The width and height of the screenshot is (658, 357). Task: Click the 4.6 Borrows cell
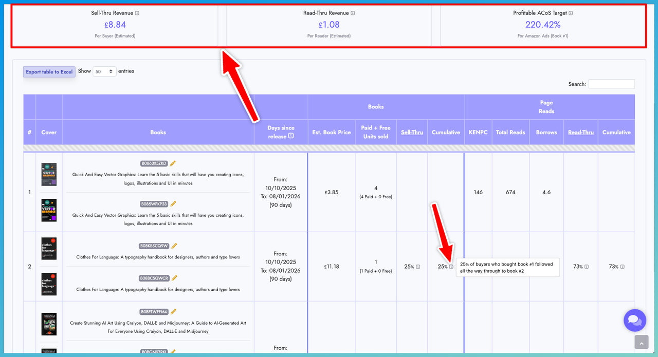[x=546, y=192]
